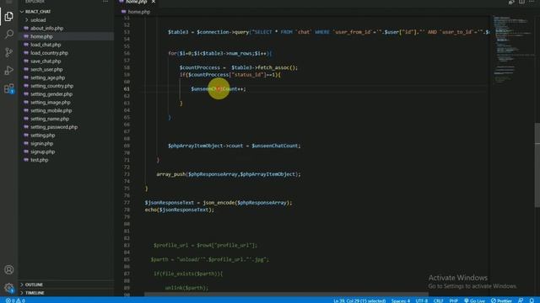The image size is (540, 303).
Task: Place cursor on $unseenChatCount++ line
Action: click(219, 89)
